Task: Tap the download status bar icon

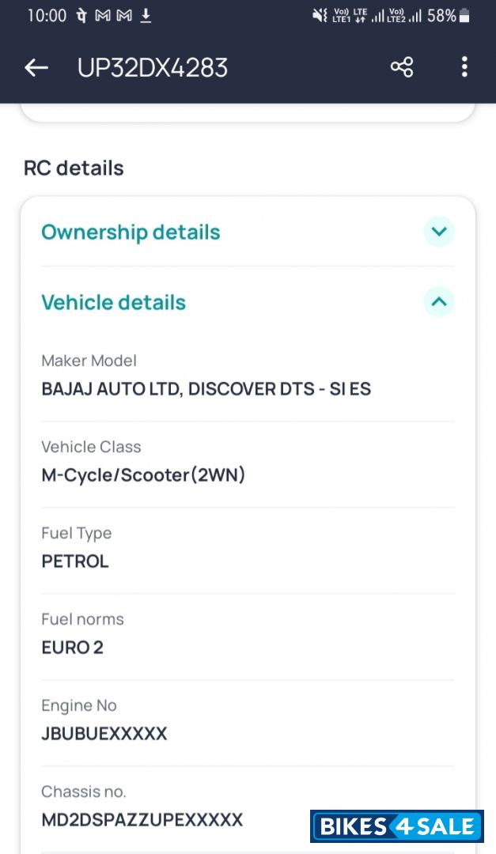Action: click(146, 16)
